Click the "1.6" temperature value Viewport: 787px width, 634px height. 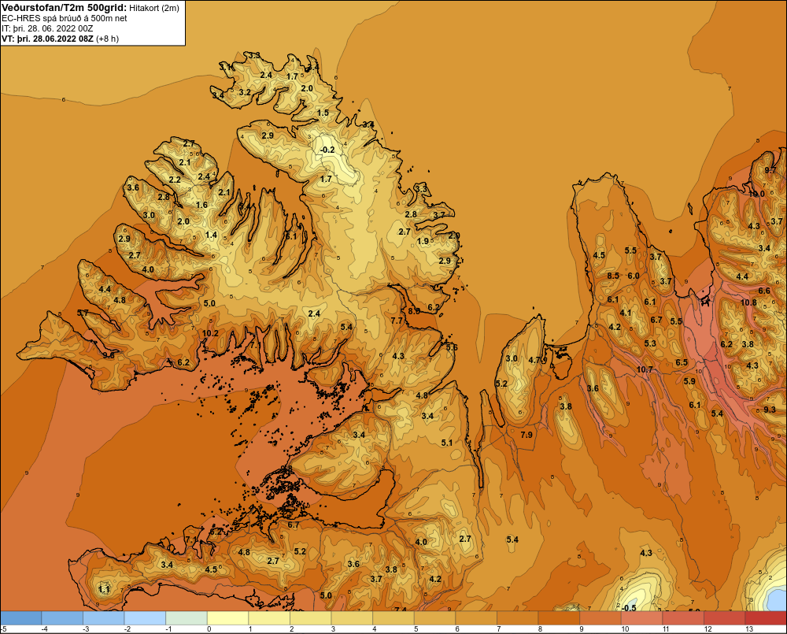[x=201, y=205]
